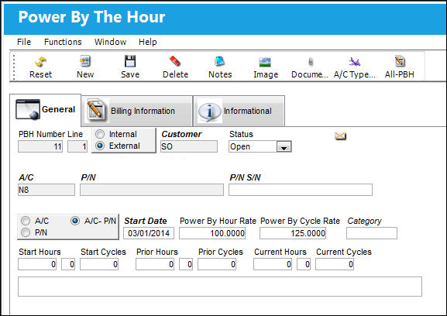This screenshot has height=316, width=447.
Task: Select the P/N radio option
Action: 26,232
